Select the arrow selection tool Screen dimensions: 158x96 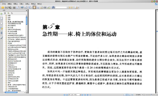click(x=38, y=7)
